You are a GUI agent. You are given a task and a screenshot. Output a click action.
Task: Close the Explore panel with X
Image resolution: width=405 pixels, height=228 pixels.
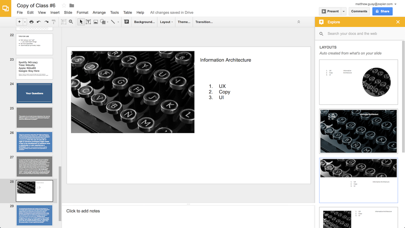398,22
